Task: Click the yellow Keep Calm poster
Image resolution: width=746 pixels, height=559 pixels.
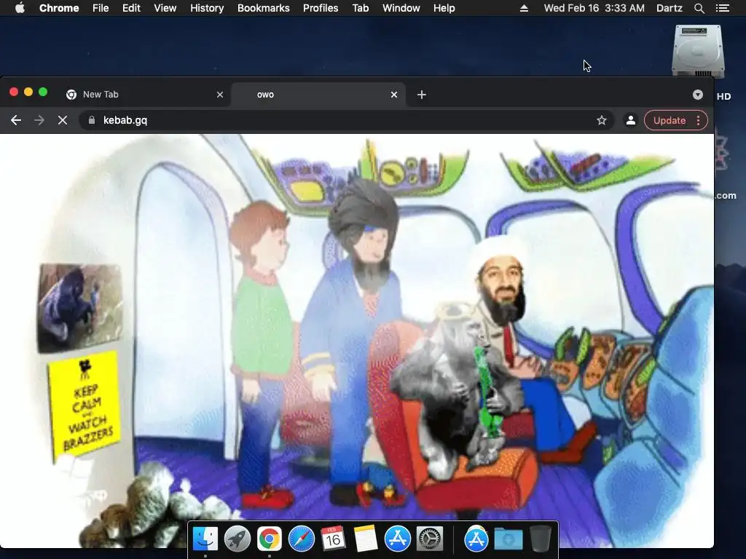Action: [x=85, y=405]
